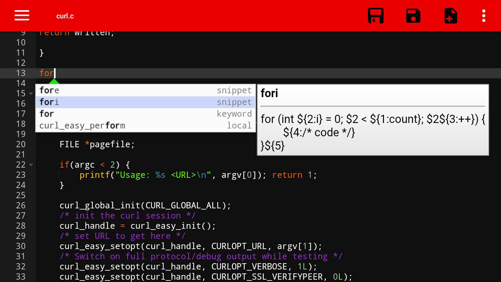This screenshot has height=282, width=501.
Task: Collapse the code fold at line 15
Action: [31, 93]
